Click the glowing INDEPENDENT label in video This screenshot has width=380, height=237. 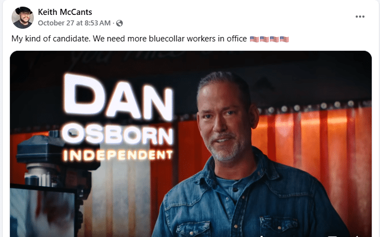118,156
